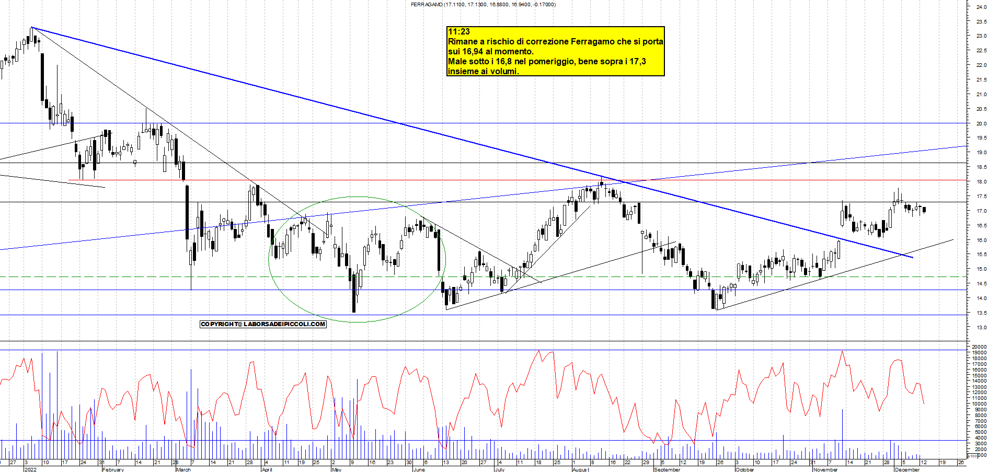This screenshot has height=472, width=988.
Task: Click the COPYRIGHT@LABORSADEIPICCOLI.COM label
Action: 263,324
